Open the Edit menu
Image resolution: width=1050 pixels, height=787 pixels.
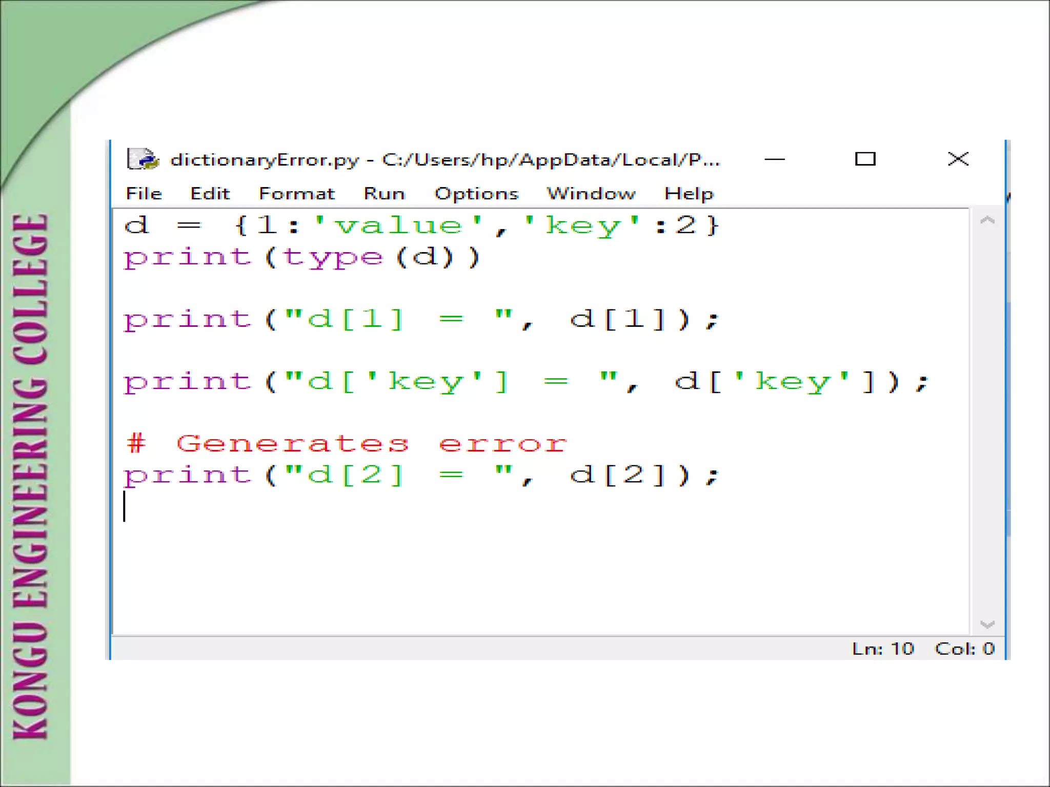pyautogui.click(x=210, y=194)
